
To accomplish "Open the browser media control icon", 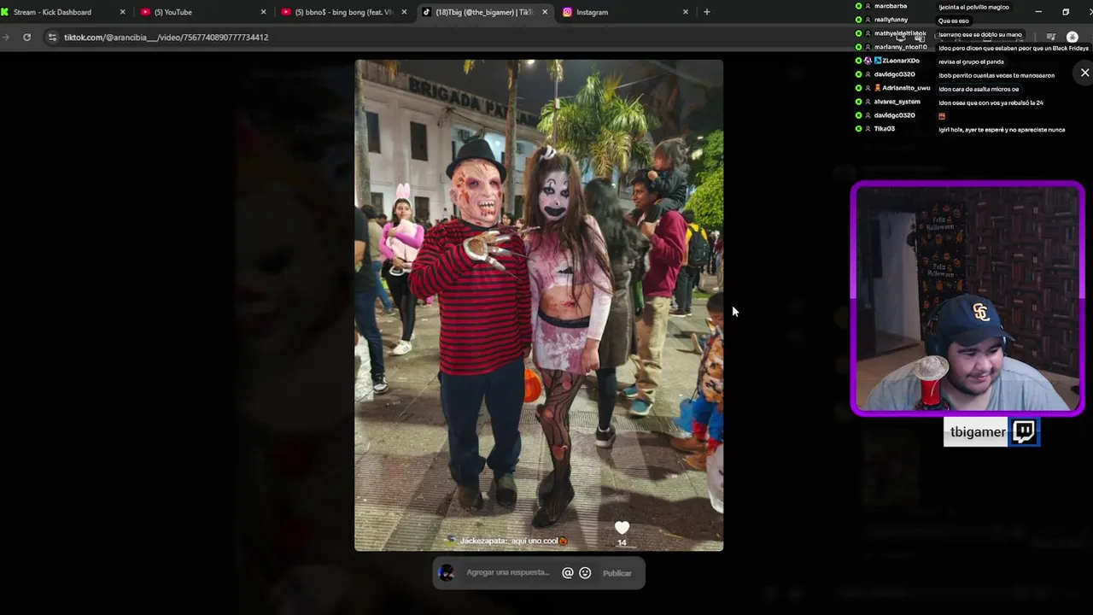I will 1050,37.
